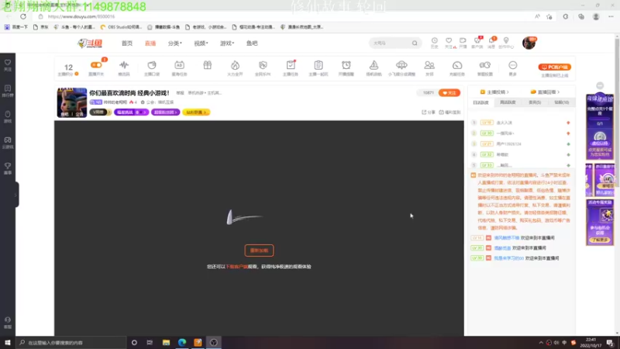Open the 全民乐PK shield icon

pyautogui.click(x=263, y=67)
